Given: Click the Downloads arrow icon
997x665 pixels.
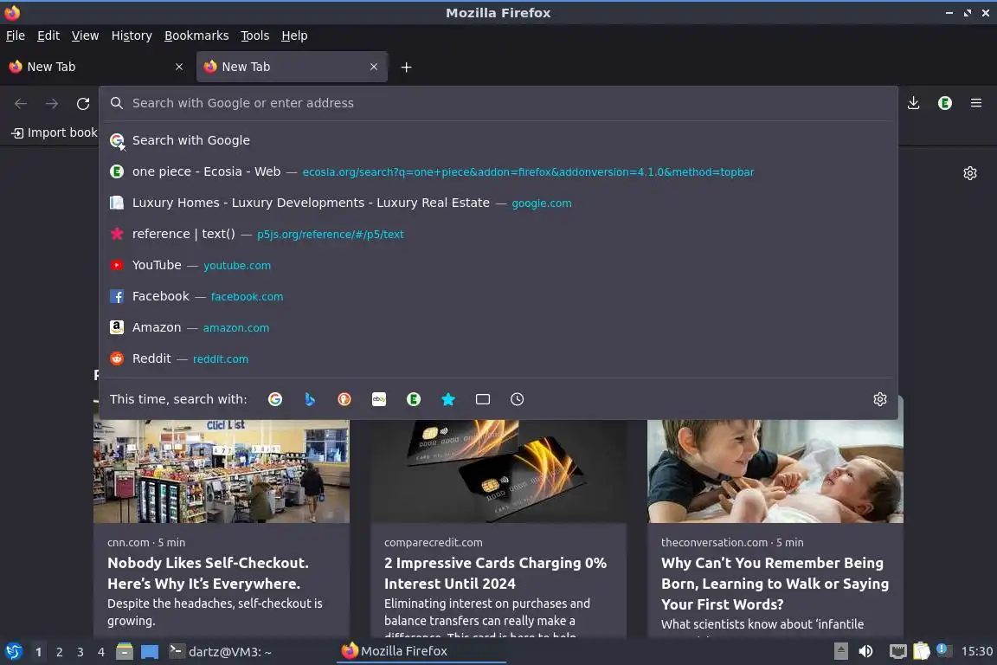Looking at the screenshot, I should (x=914, y=103).
